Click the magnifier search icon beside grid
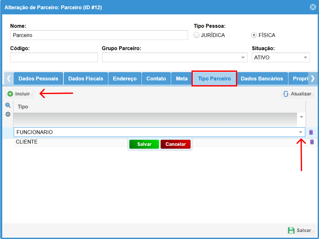Viewport: 319px width, 239px height. point(8,106)
